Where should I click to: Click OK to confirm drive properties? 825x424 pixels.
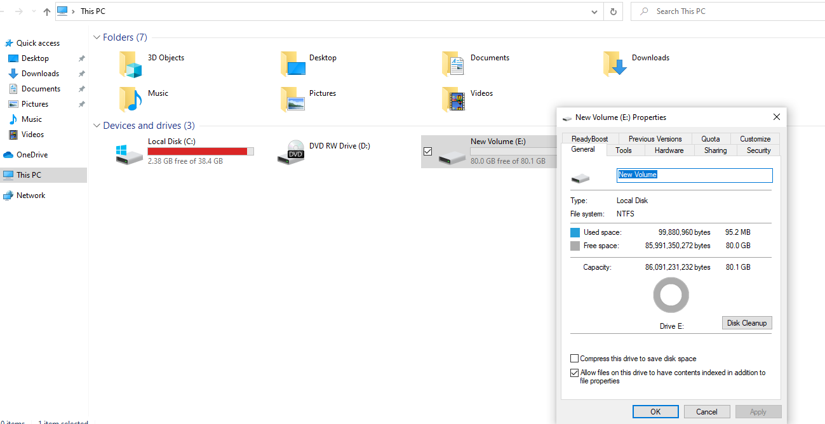pyautogui.click(x=655, y=411)
